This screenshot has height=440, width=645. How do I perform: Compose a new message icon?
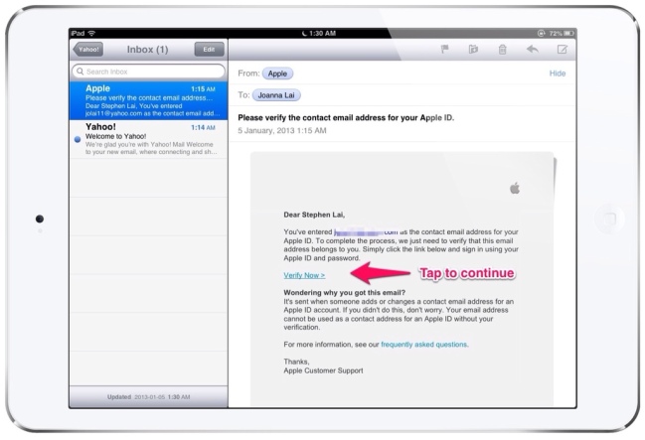point(562,50)
